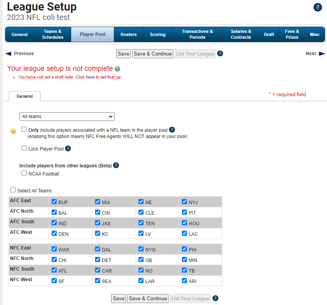Open Transactions & Periods tab
327x305 pixels.
click(x=197, y=34)
